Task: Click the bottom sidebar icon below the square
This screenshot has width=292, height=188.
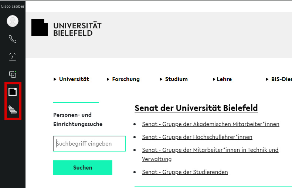Action: tap(13, 109)
